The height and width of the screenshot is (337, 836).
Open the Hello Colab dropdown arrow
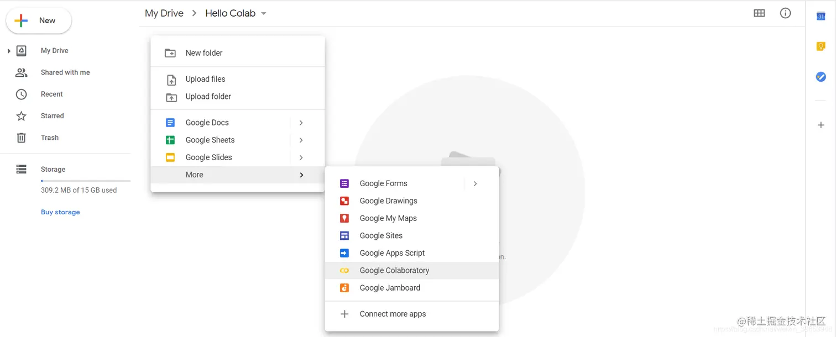[x=264, y=13]
